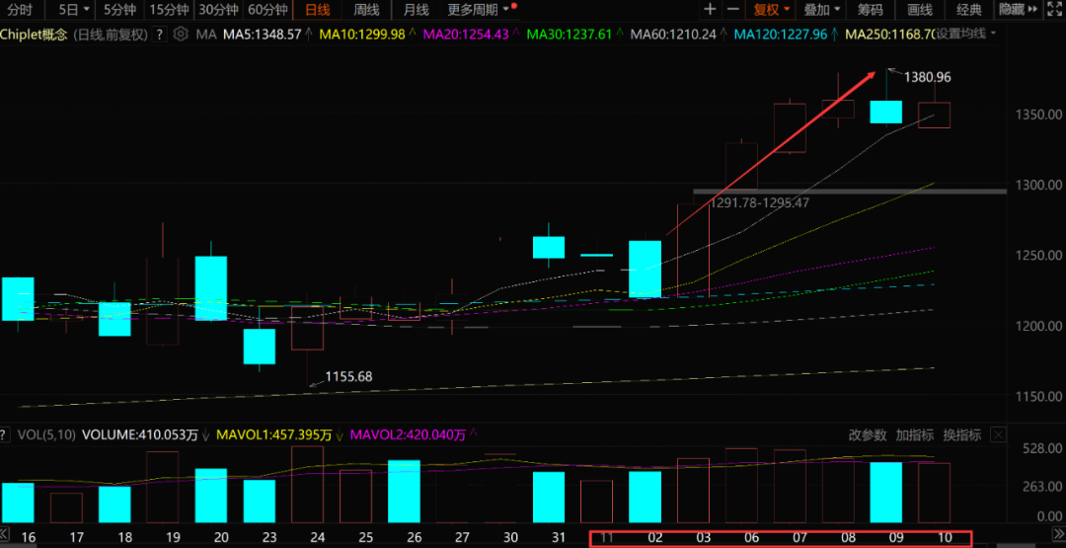Click 隐藏 to hide side panel

pyautogui.click(x=1018, y=10)
